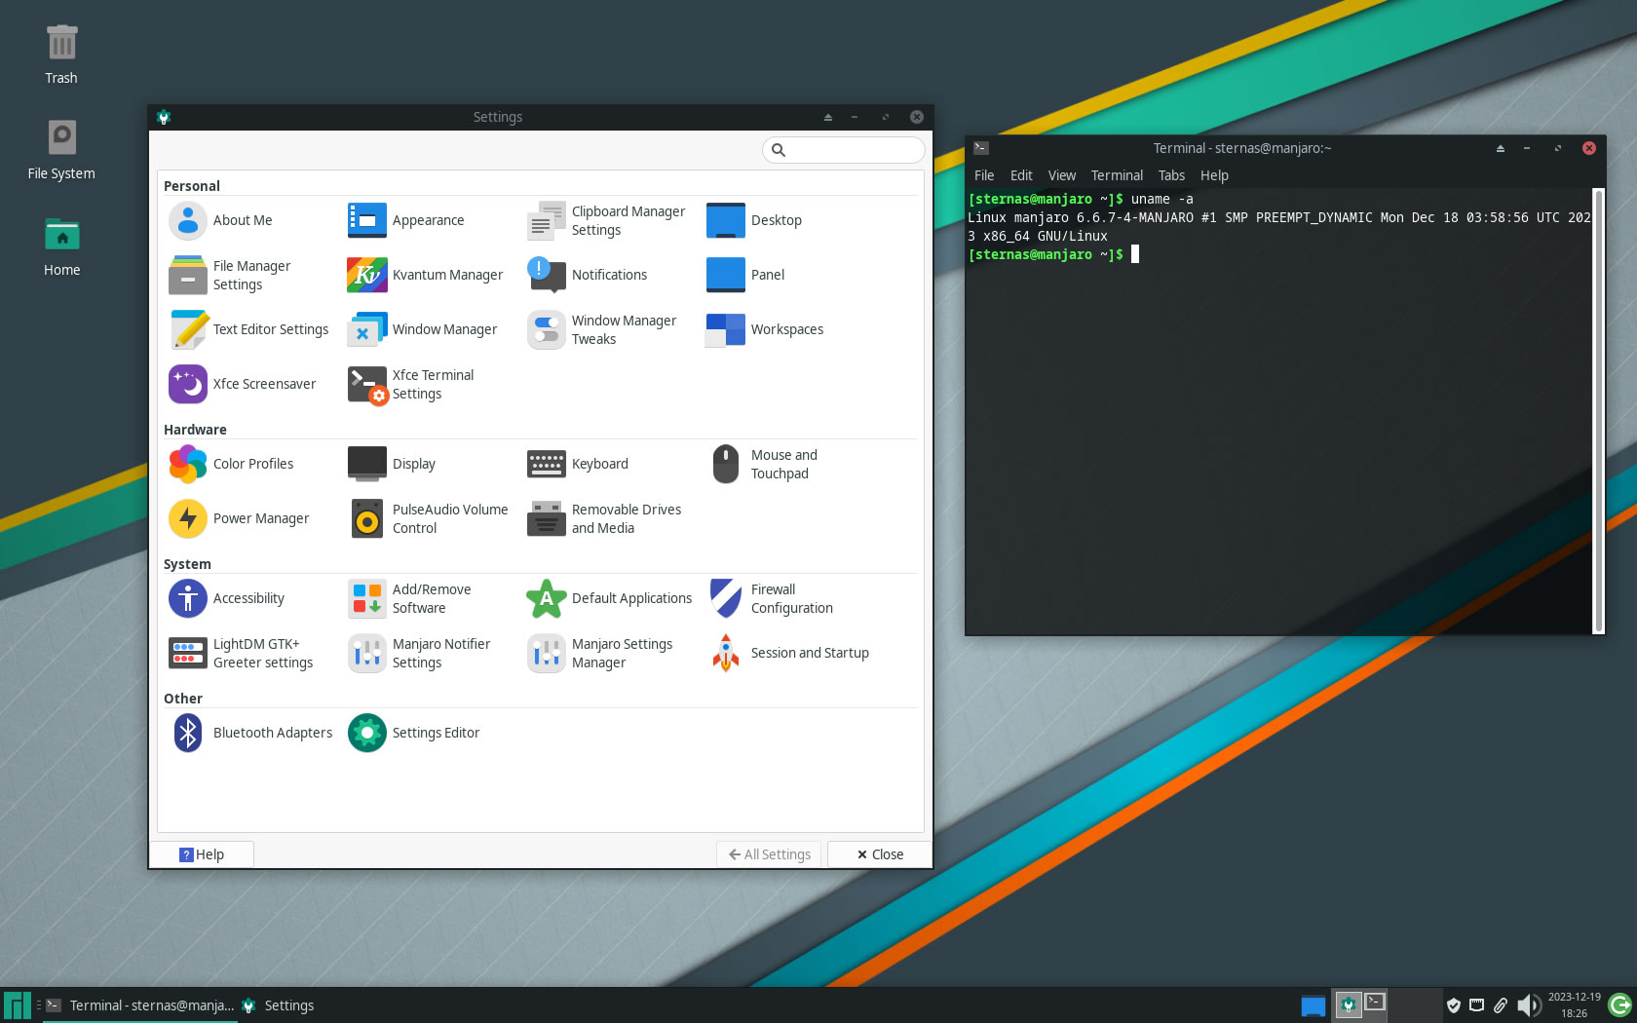Open the Home folder desktop icon
This screenshot has height=1023, width=1637.
pos(61,246)
